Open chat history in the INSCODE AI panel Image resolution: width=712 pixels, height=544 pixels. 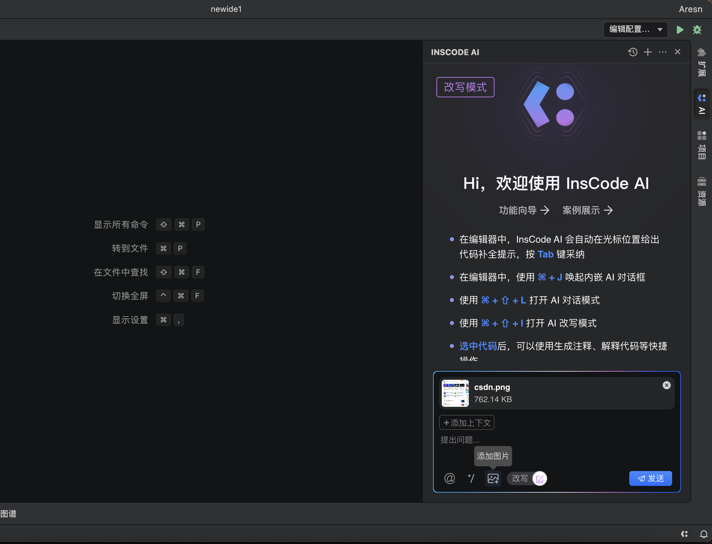tap(633, 52)
